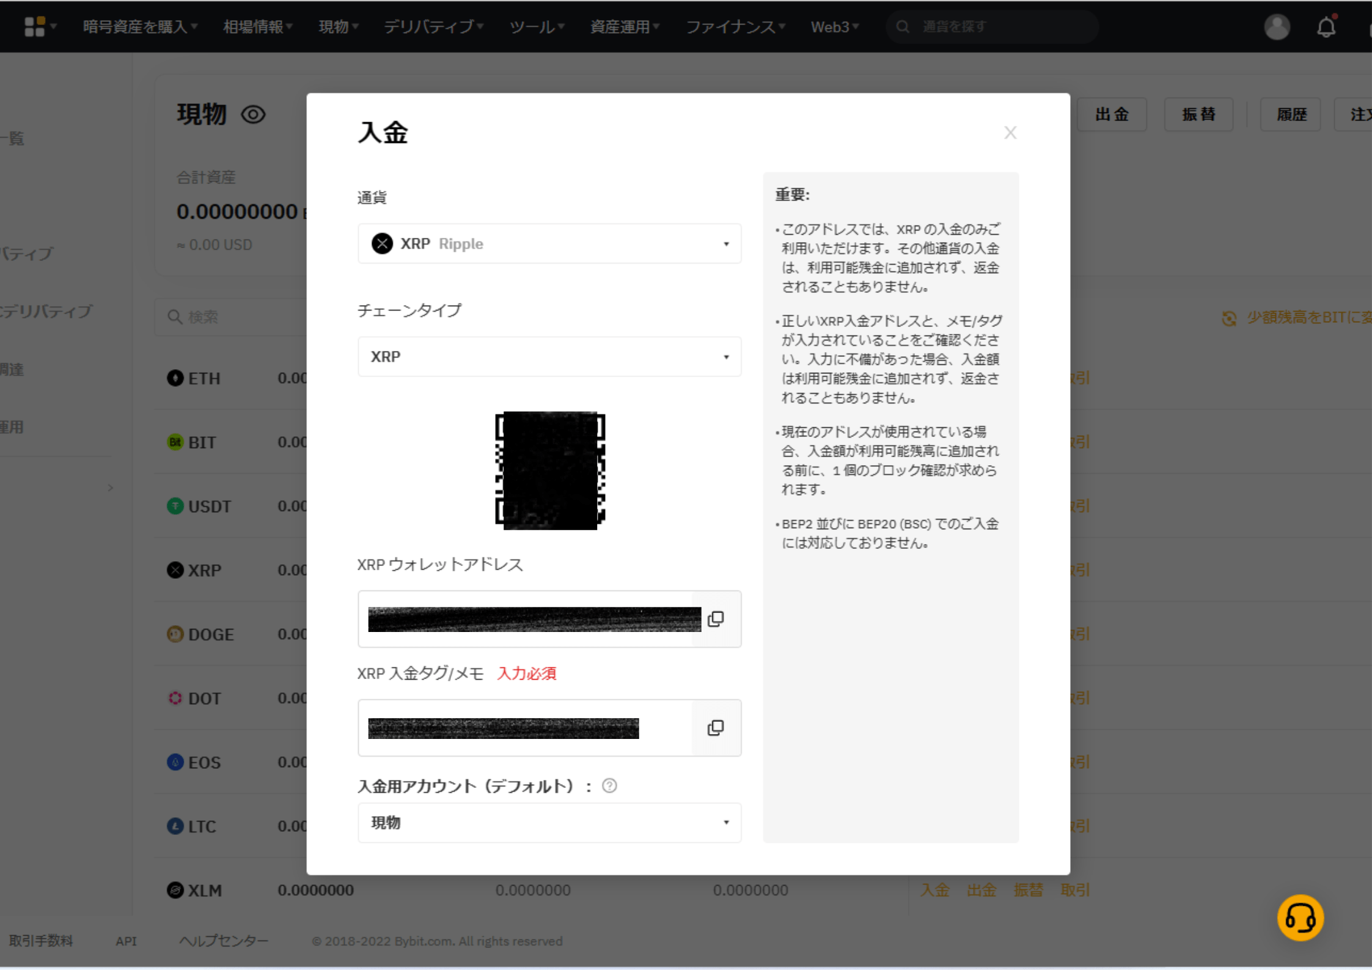
Task: Click the DOT coin icon
Action: tap(175, 697)
